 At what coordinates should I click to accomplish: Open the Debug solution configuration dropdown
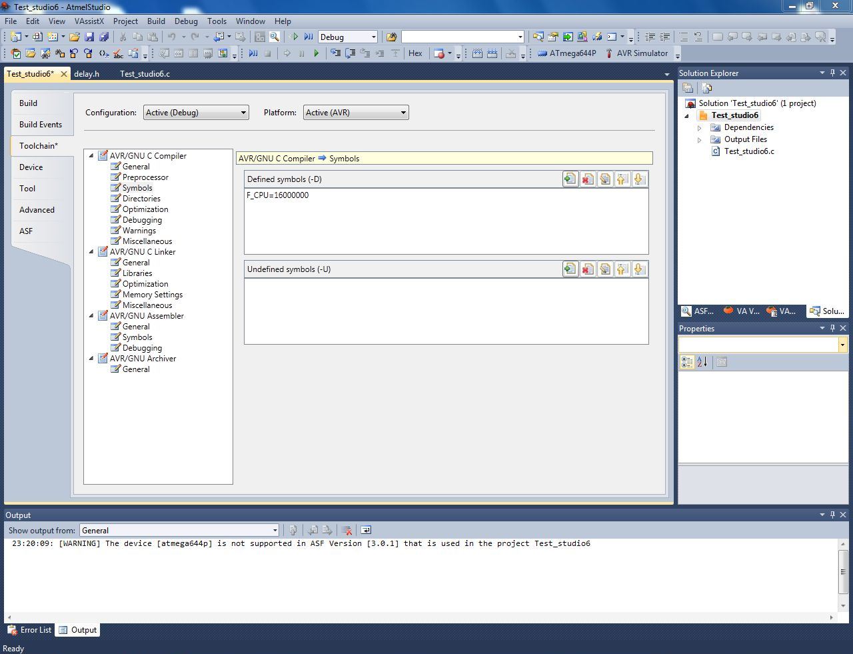click(x=349, y=37)
